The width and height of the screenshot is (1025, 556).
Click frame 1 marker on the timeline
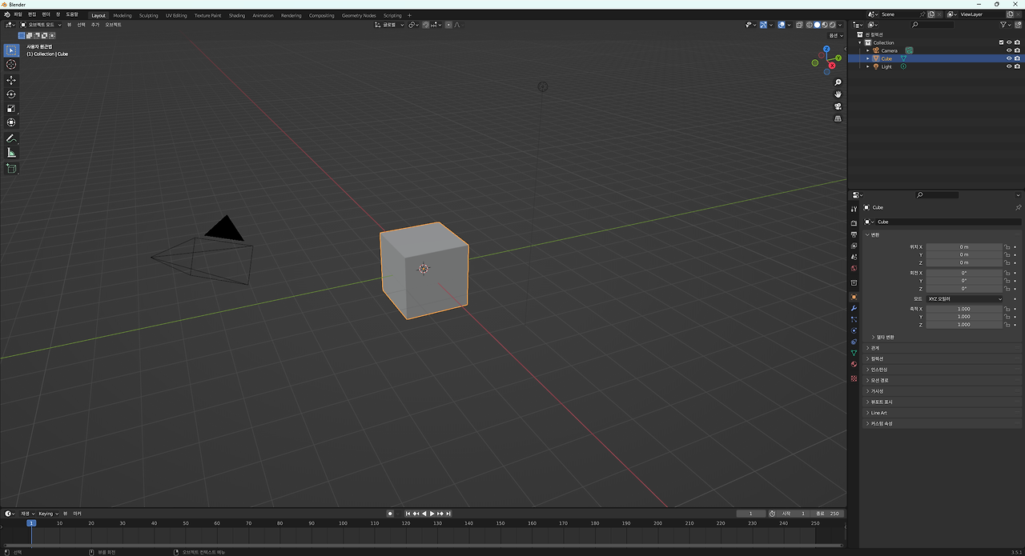[x=31, y=522]
